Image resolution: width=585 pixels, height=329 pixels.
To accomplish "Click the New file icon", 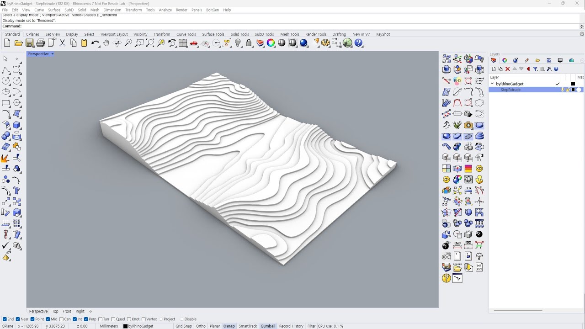I will click(x=7, y=43).
